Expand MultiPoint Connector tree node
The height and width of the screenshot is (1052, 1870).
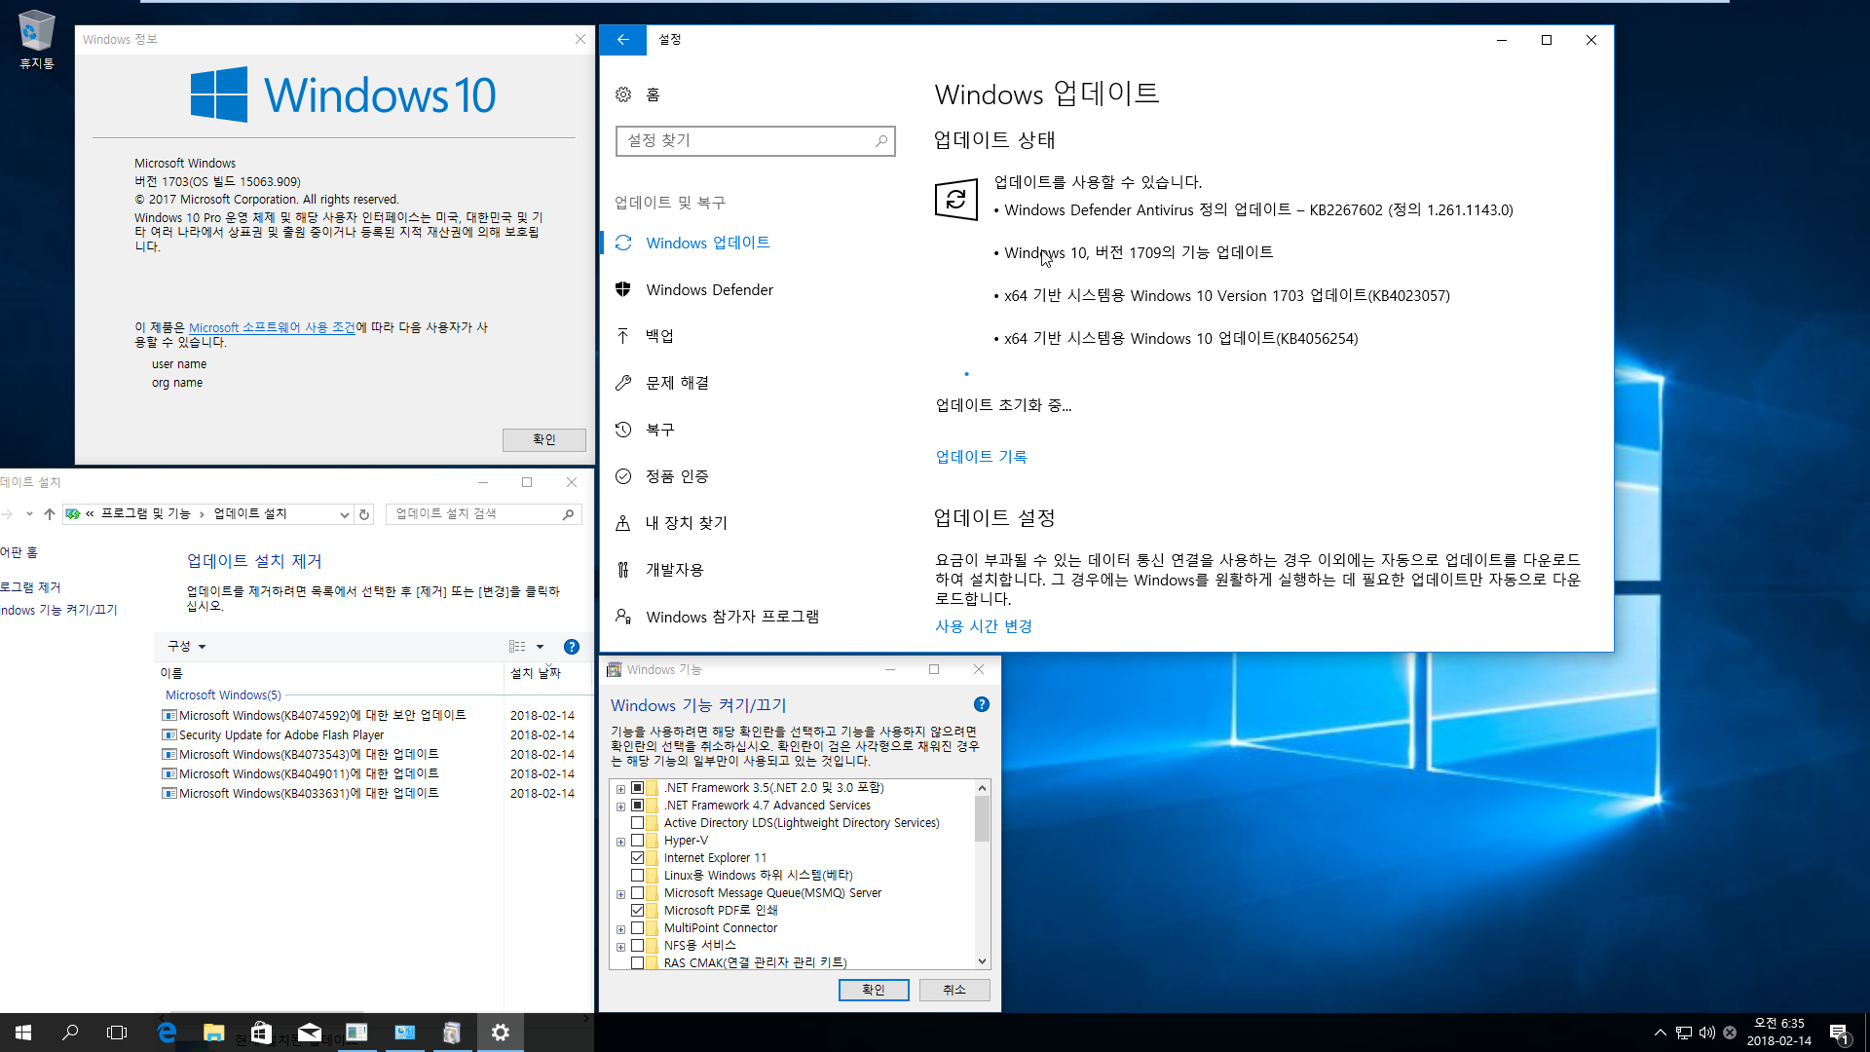pyautogui.click(x=620, y=929)
